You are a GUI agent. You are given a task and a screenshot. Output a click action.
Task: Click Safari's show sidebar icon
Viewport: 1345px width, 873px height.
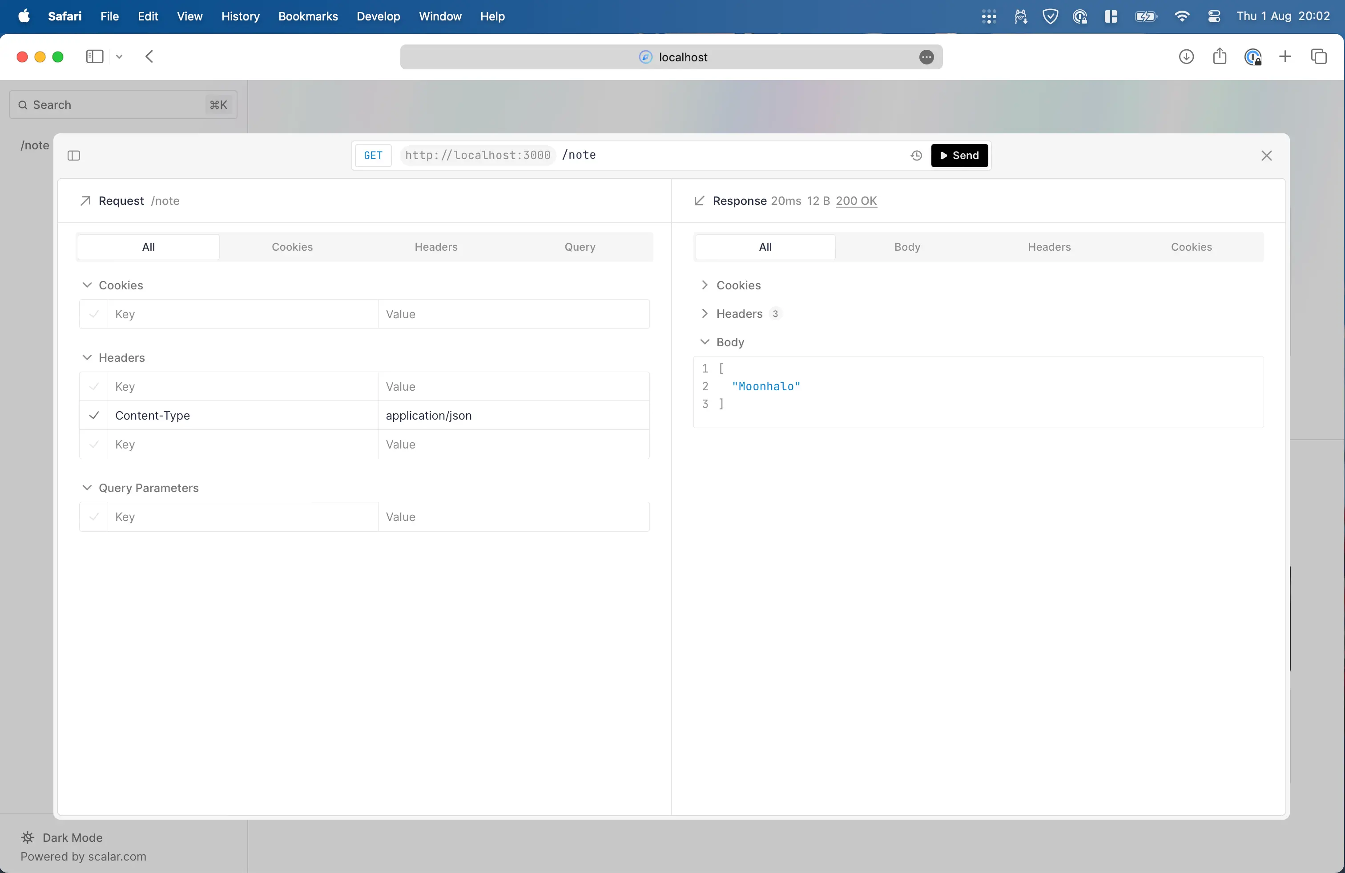click(x=94, y=56)
